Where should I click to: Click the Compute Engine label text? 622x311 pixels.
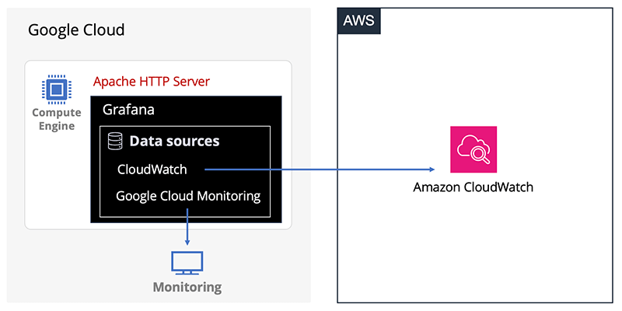coord(57,120)
